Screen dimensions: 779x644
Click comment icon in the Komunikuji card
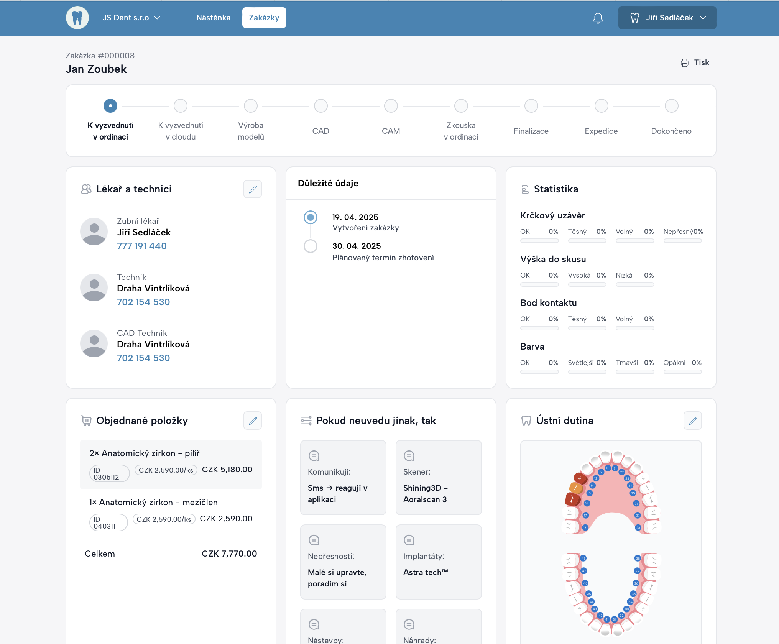pos(314,456)
